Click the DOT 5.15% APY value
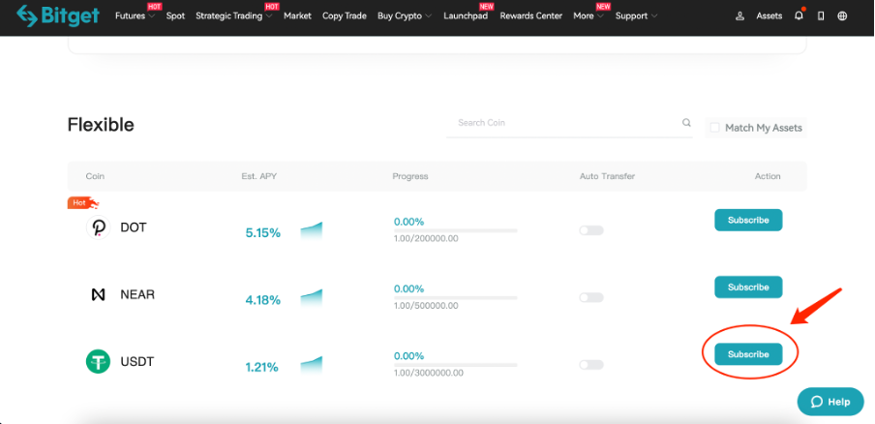Viewport: 875px width, 424px height. point(263,233)
